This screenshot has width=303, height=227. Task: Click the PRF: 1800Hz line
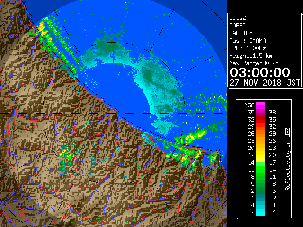click(x=248, y=48)
